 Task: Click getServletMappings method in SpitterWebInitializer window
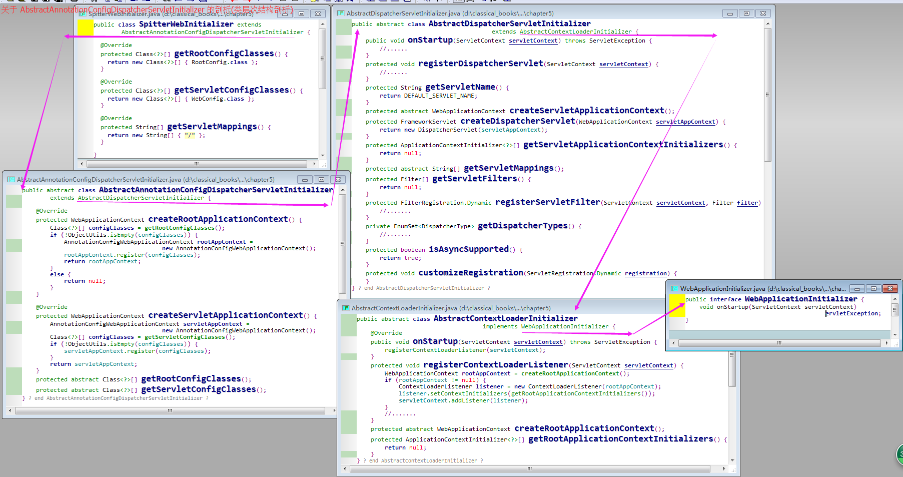(x=212, y=127)
